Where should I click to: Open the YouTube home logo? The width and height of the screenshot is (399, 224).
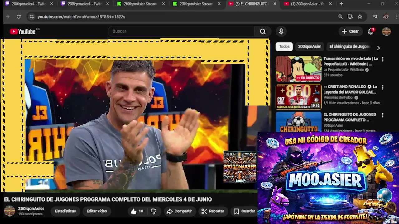pyautogui.click(x=22, y=31)
